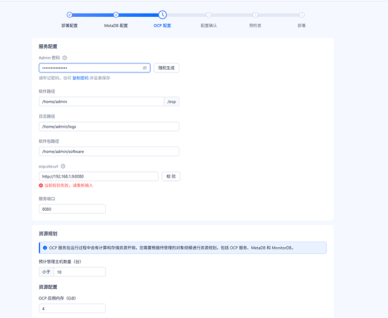
Task: Click the 小于 prefix label
Action: click(46, 272)
